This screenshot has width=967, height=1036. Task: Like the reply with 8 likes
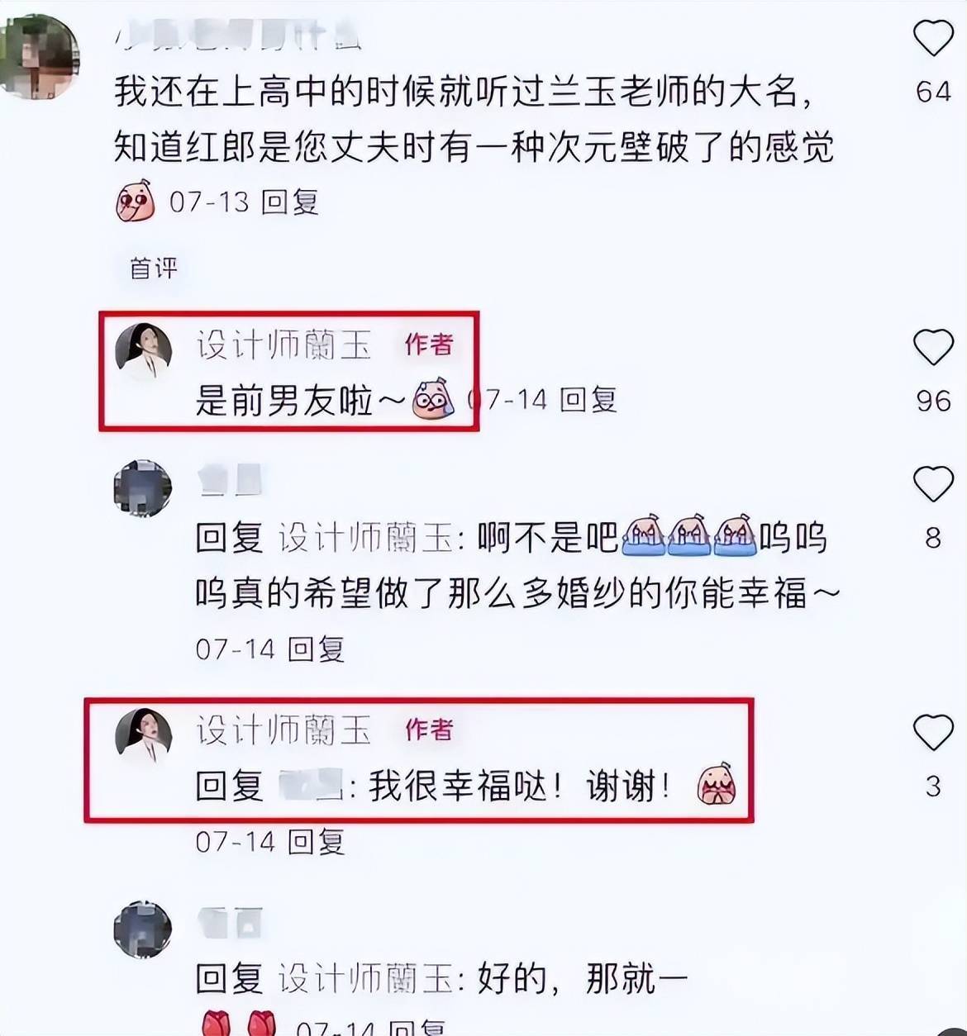(x=933, y=483)
